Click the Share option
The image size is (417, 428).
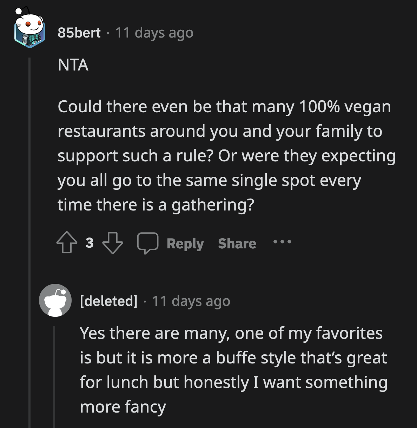tap(237, 243)
